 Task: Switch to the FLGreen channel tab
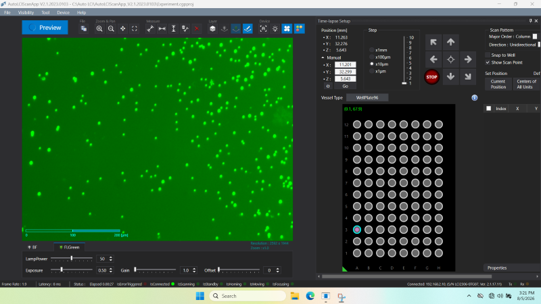click(x=70, y=247)
